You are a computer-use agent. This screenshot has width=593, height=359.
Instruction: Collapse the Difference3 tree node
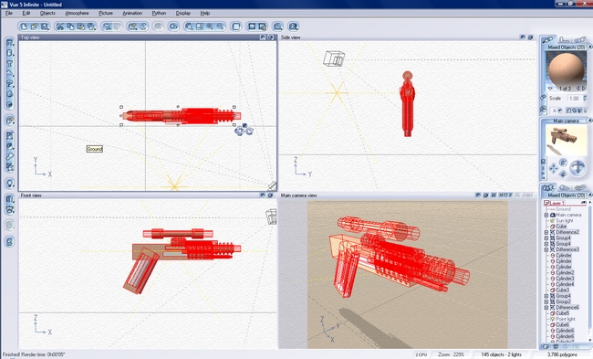coord(546,249)
